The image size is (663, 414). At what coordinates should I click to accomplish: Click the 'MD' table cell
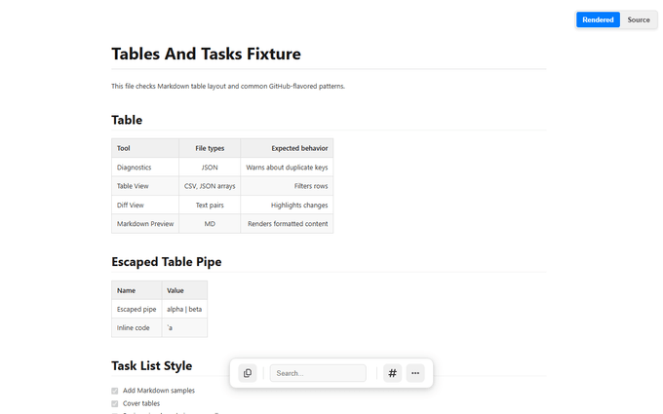[210, 223]
